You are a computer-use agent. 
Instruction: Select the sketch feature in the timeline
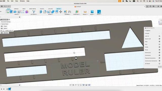(10, 89)
